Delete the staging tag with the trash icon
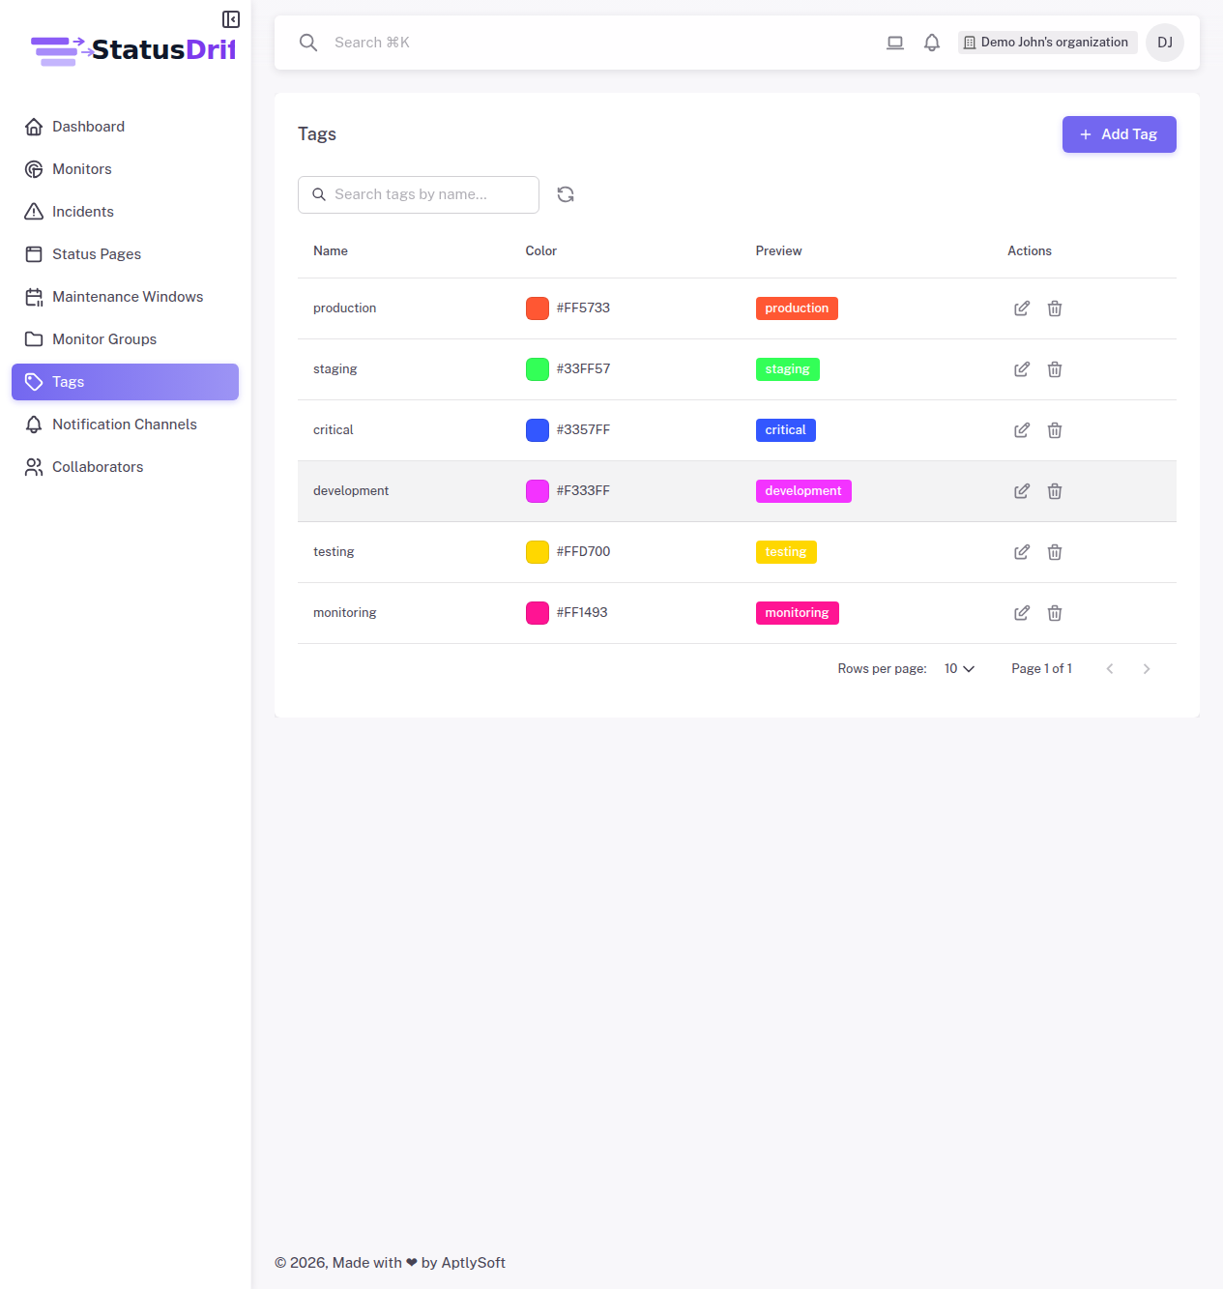Screen dimensions: 1223x1289 click(1054, 368)
